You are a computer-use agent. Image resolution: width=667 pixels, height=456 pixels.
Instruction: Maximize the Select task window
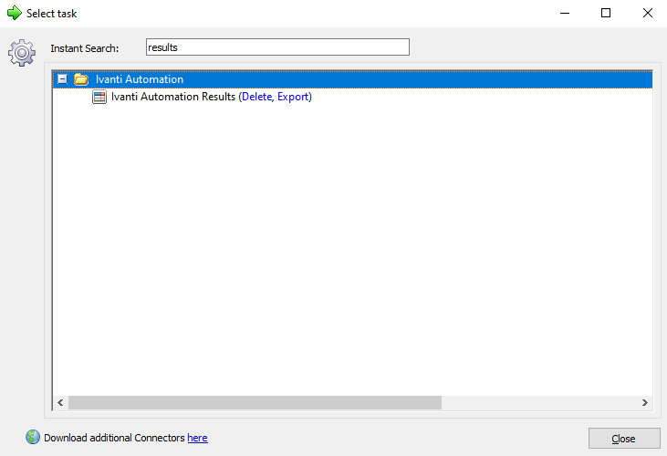606,13
